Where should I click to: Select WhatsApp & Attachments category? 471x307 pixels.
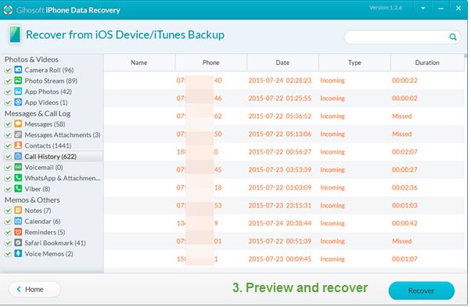pyautogui.click(x=63, y=178)
